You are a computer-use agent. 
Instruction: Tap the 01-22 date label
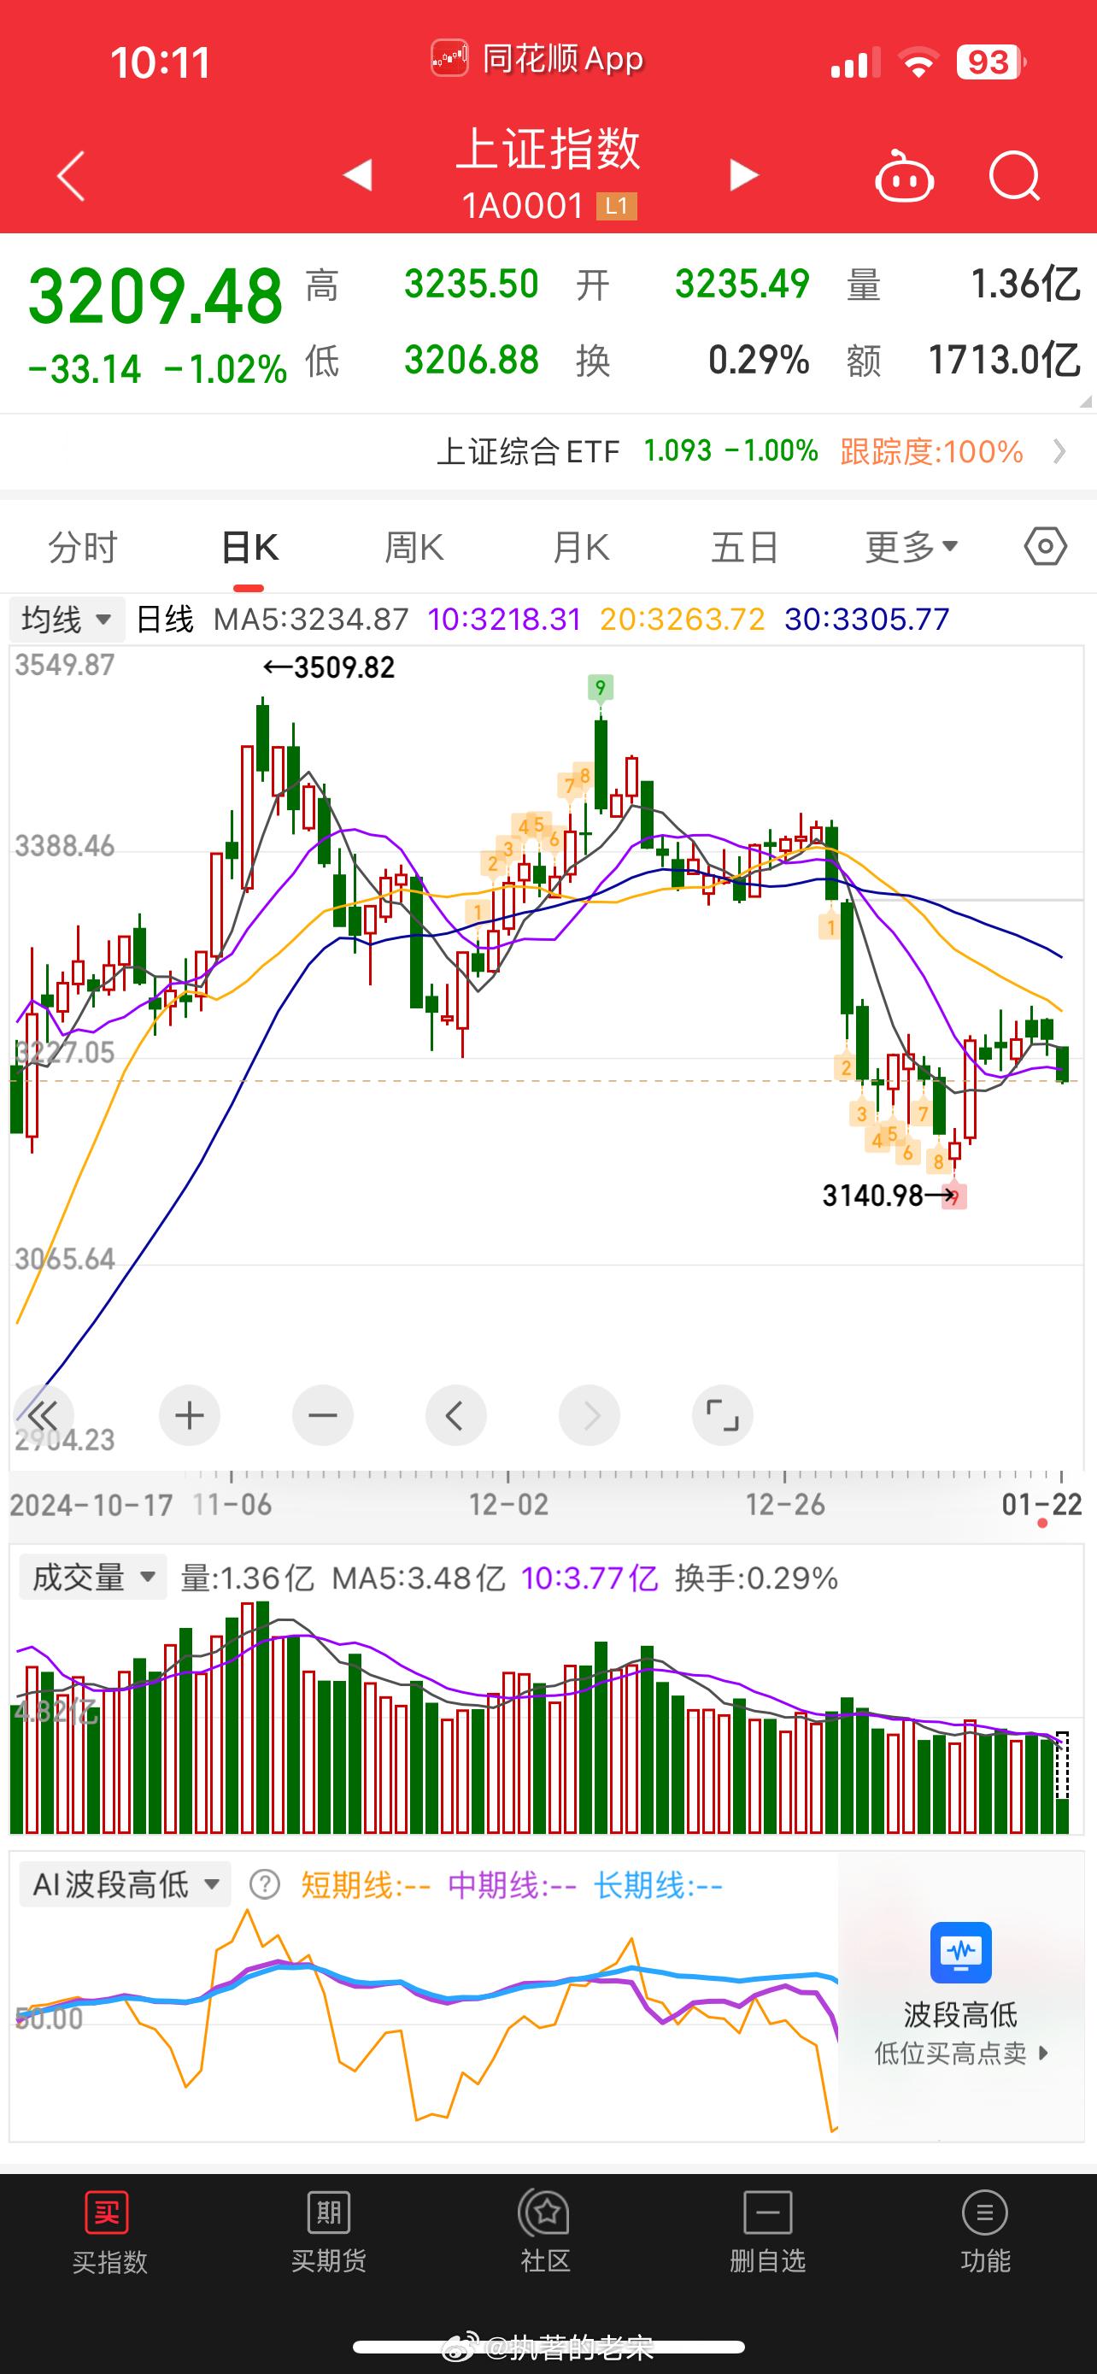click(1041, 1505)
